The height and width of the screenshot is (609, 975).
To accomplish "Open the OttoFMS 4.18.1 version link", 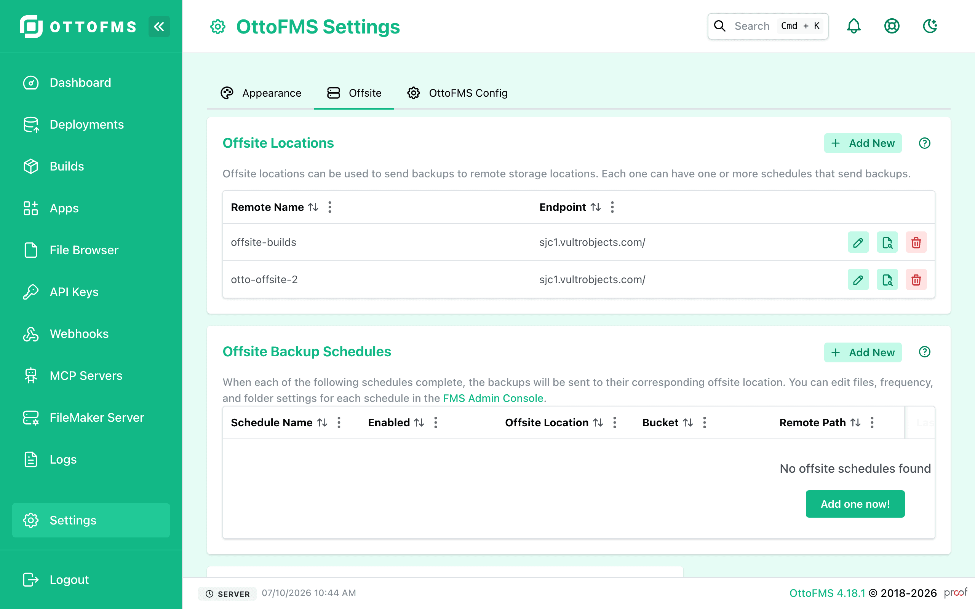I will (827, 593).
